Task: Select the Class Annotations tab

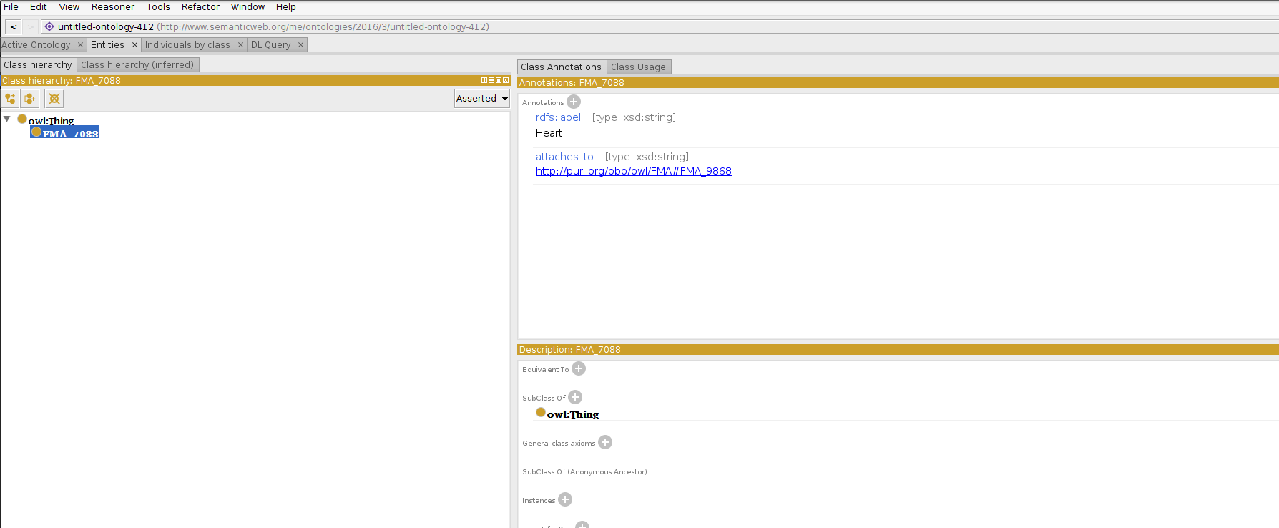Action: click(x=561, y=67)
